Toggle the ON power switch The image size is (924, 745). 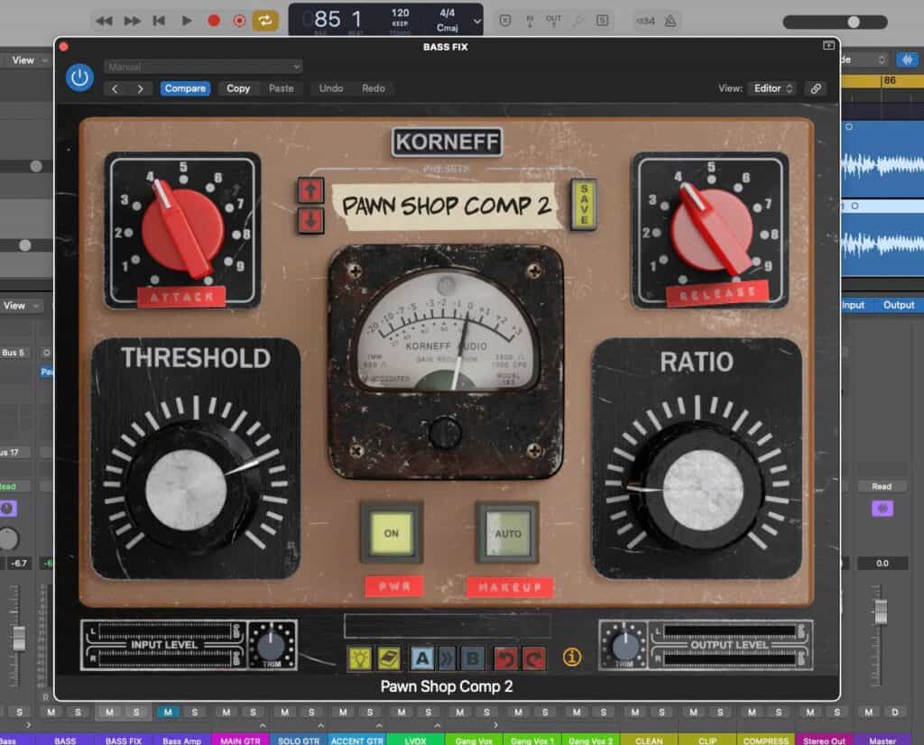392,533
